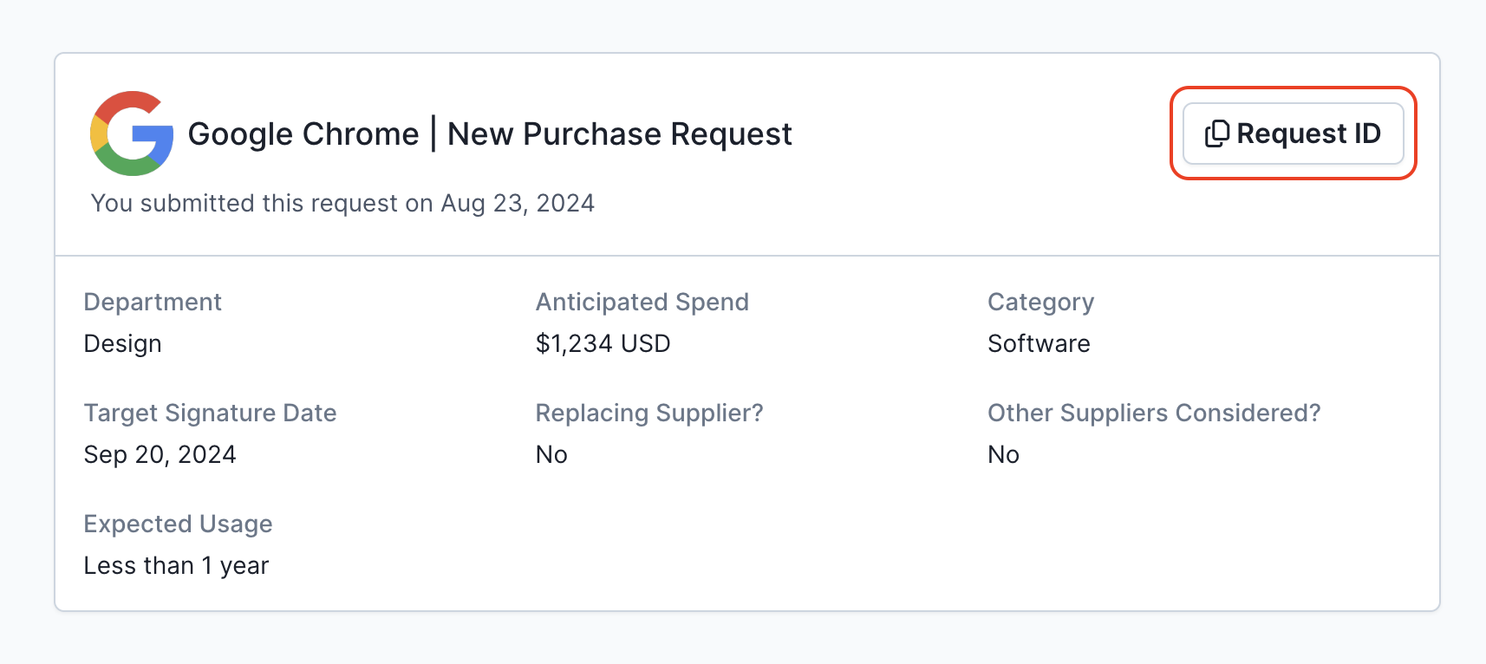Select the No value under Replacing Supplier
The image size is (1486, 664).
[x=551, y=454]
